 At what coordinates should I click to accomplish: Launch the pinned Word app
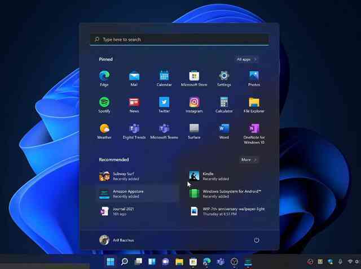point(224,132)
